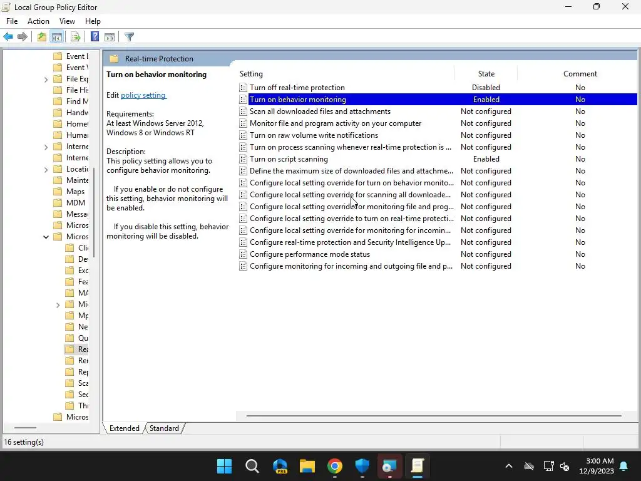This screenshot has width=641, height=481.
Task: Click the Filter funnel toolbar icon
Action: 129,37
